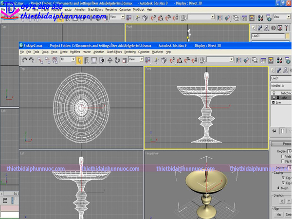Enable Select and Manipulate tool
The height and width of the screenshot is (219, 292).
point(156,60)
